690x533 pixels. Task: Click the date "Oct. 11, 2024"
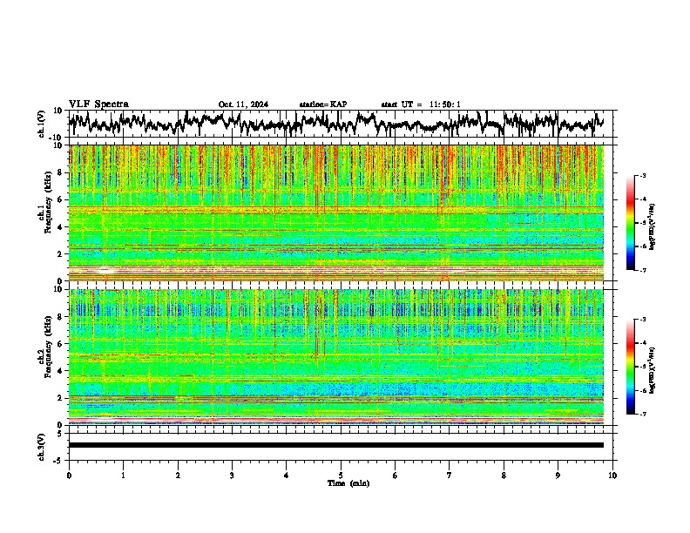pos(243,105)
